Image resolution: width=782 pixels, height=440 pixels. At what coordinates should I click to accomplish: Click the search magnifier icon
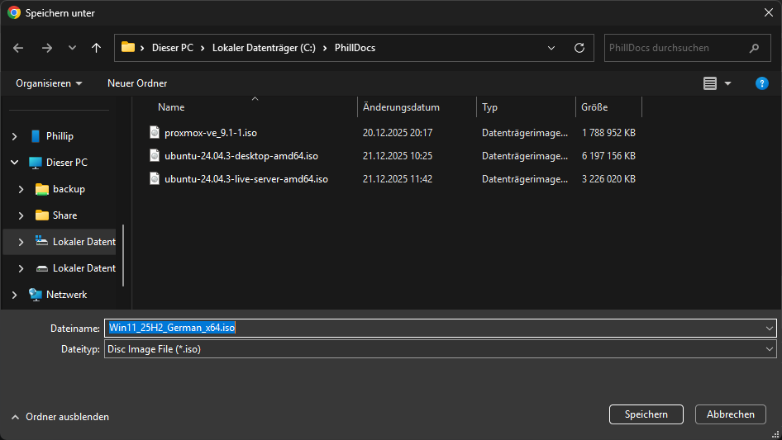(x=753, y=48)
